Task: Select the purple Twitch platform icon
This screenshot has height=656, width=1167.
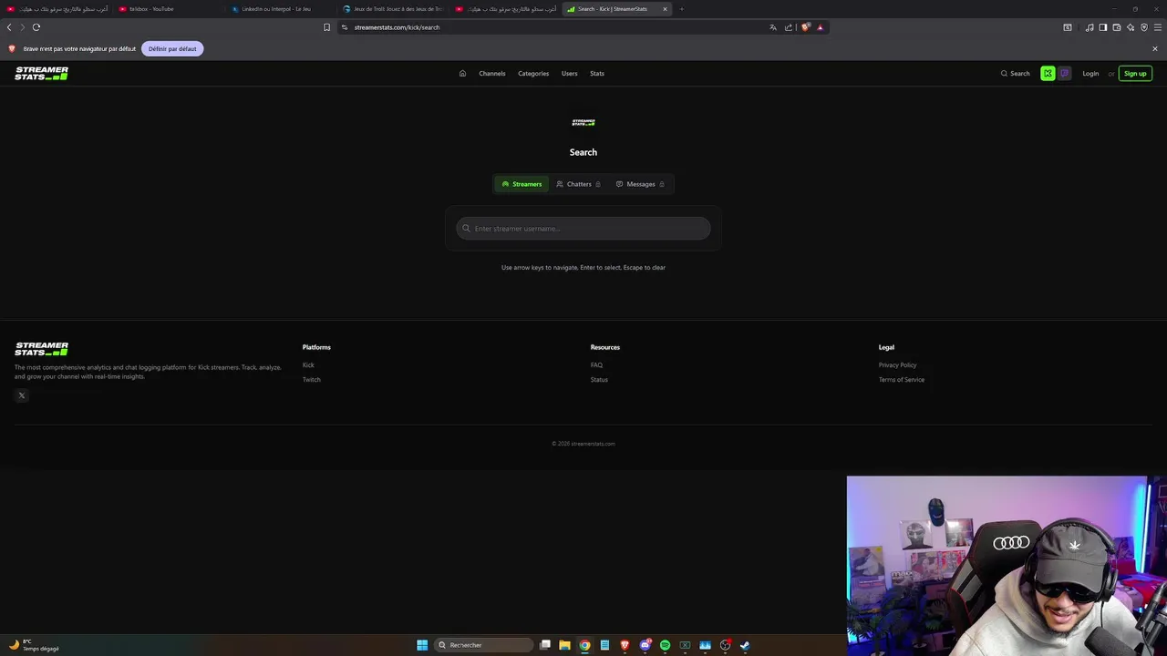Action: [x=1064, y=74]
